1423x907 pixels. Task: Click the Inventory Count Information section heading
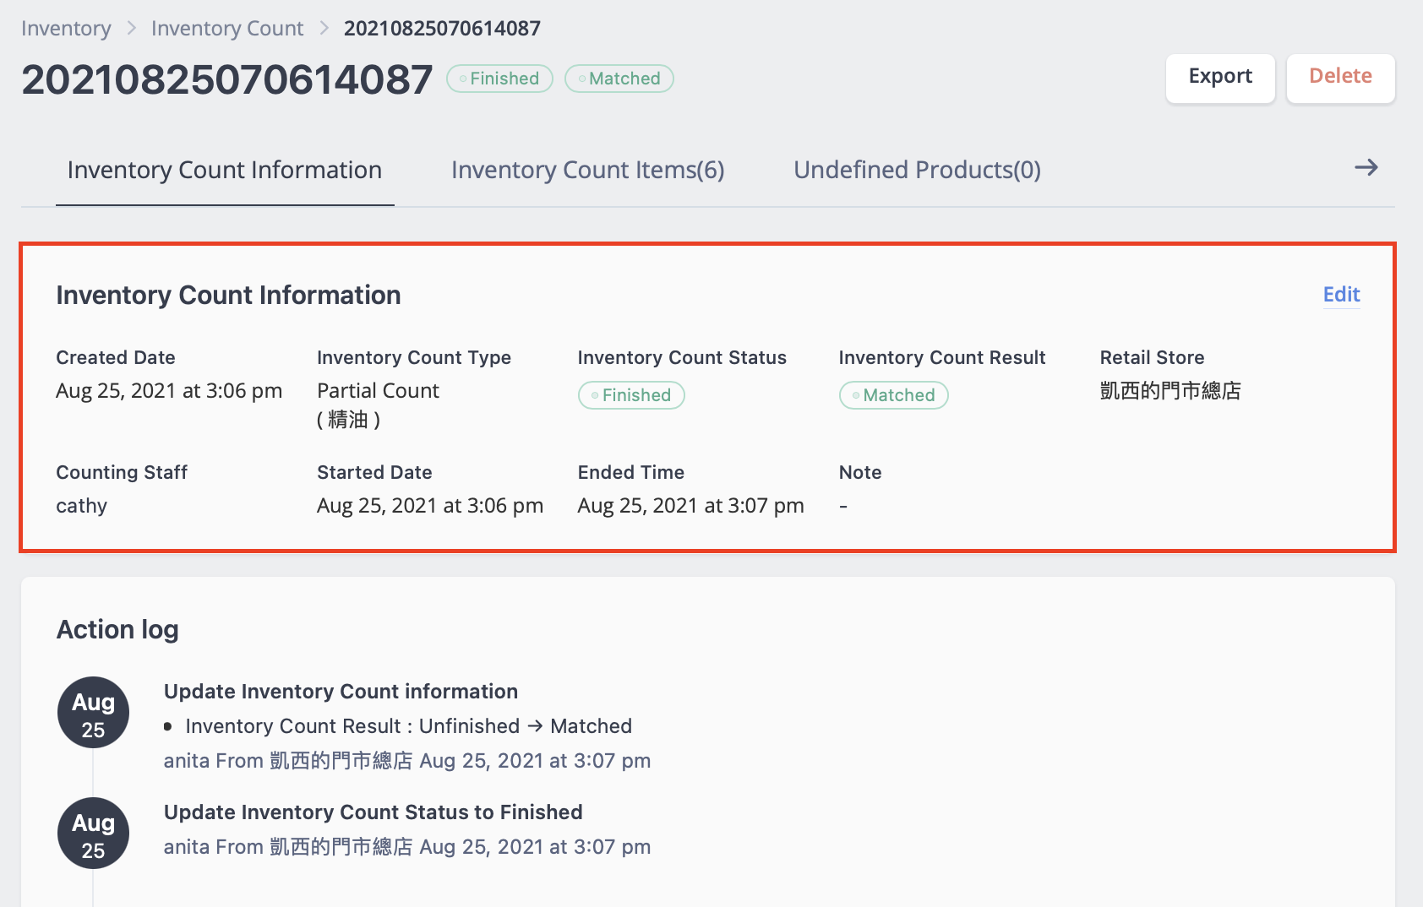click(228, 296)
